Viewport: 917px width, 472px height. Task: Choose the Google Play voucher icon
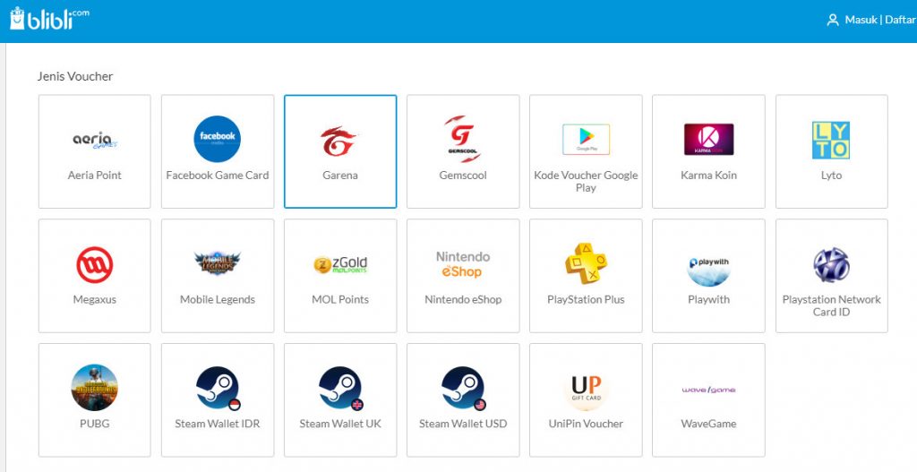coord(586,139)
